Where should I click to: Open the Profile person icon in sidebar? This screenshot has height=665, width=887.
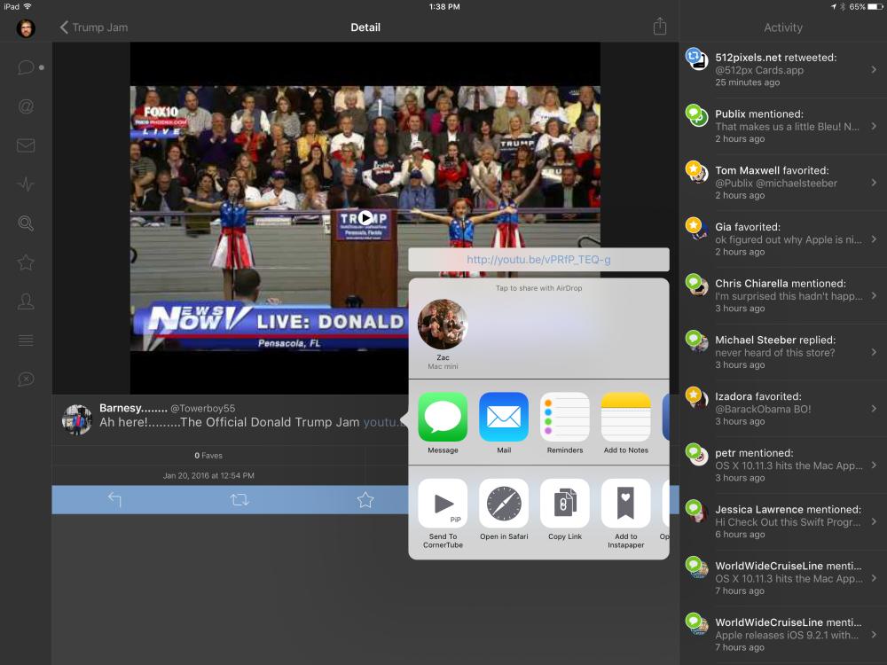click(x=26, y=301)
